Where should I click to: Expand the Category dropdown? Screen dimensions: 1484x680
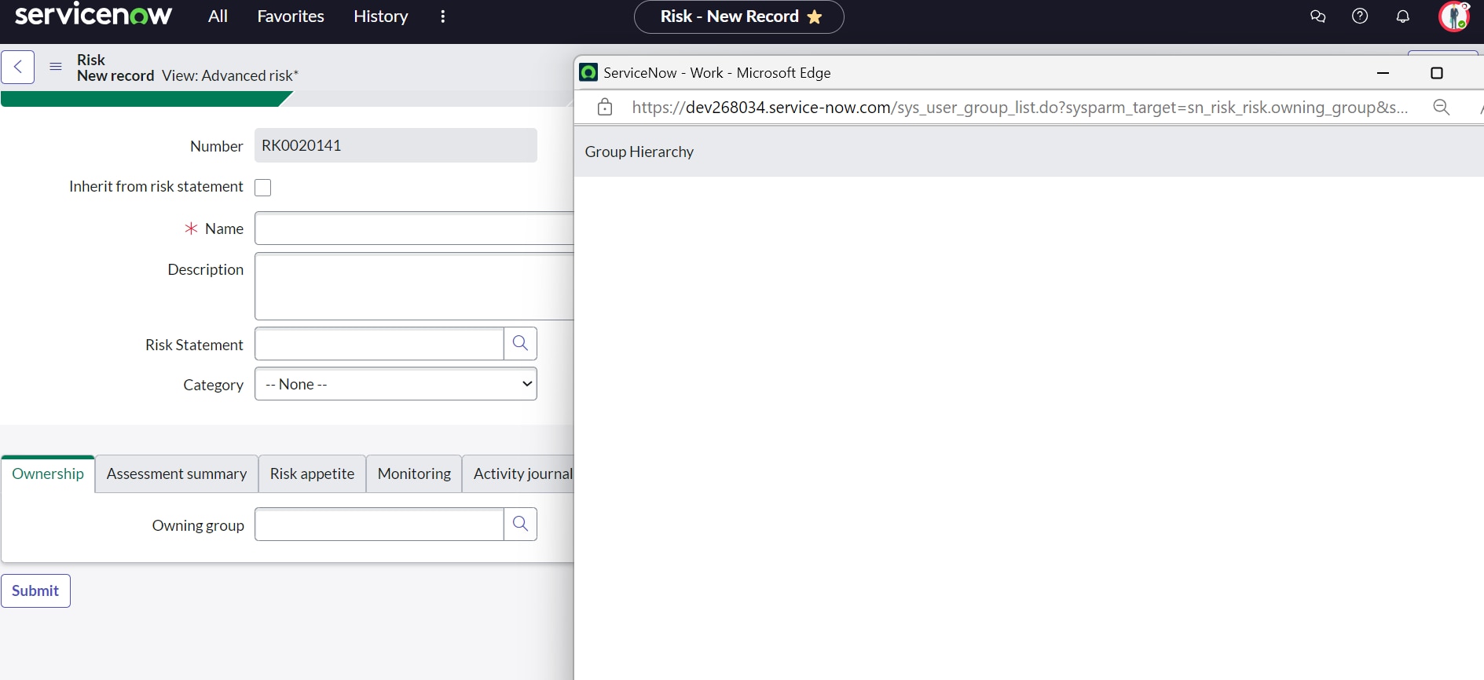click(x=396, y=384)
